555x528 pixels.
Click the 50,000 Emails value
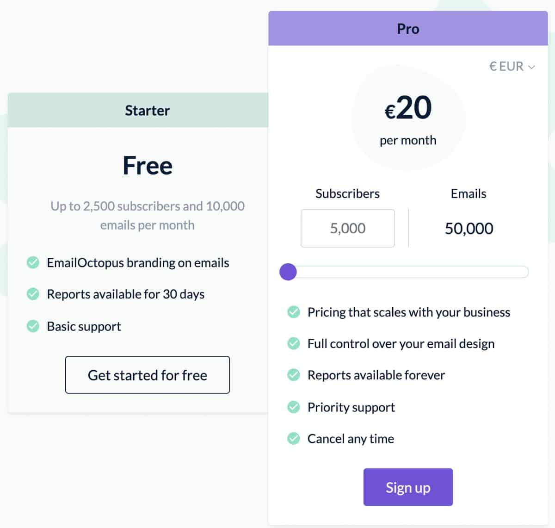[469, 228]
